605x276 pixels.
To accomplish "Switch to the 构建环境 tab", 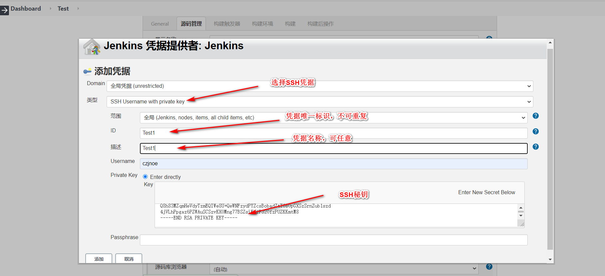I will coord(263,24).
